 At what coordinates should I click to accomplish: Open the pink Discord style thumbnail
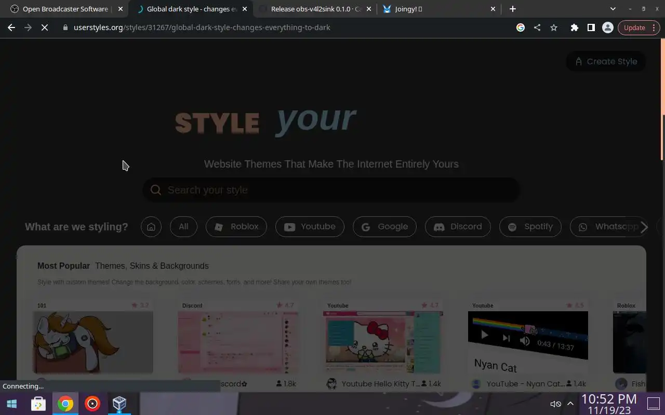point(238,342)
